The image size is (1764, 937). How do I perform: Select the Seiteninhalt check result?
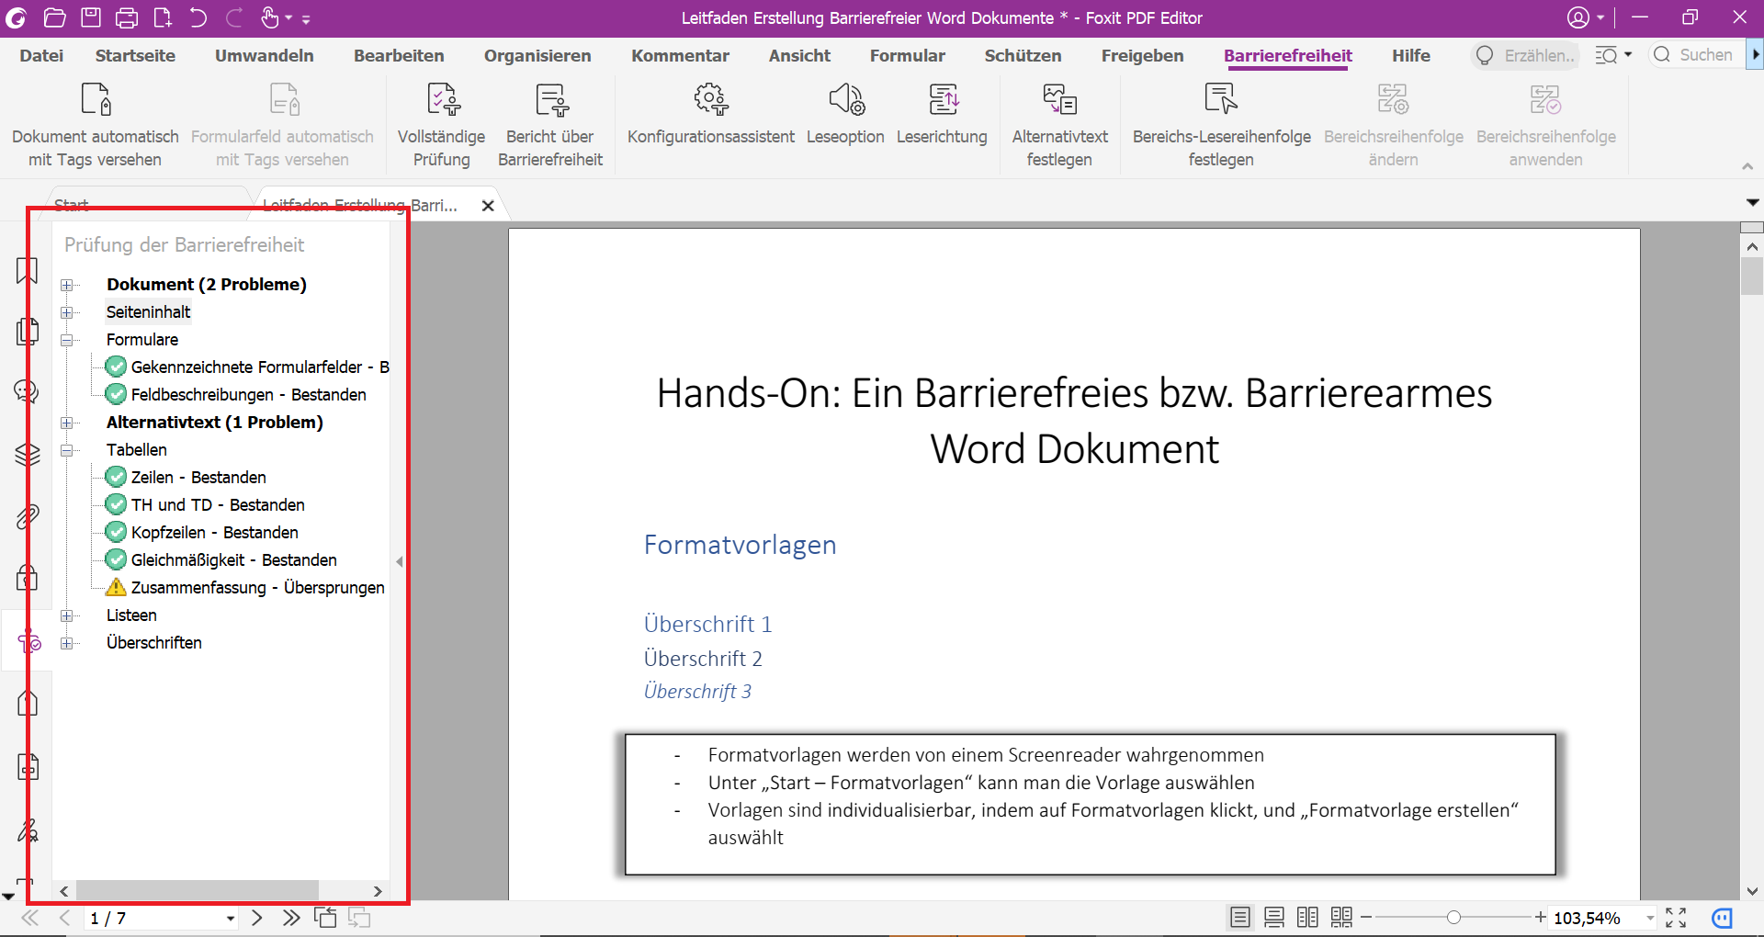pos(148,311)
